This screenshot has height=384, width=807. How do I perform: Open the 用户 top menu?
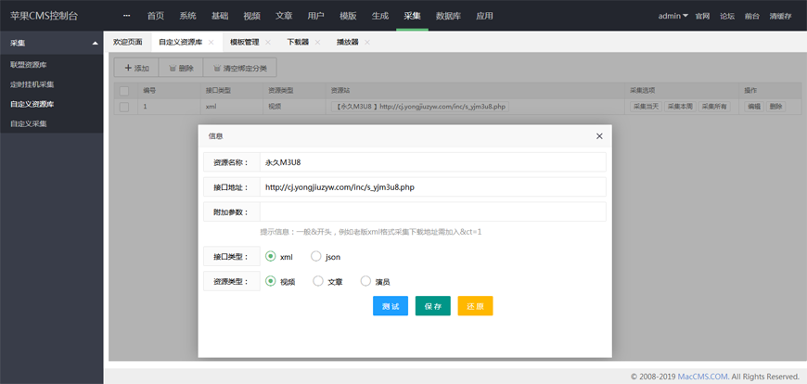[316, 16]
